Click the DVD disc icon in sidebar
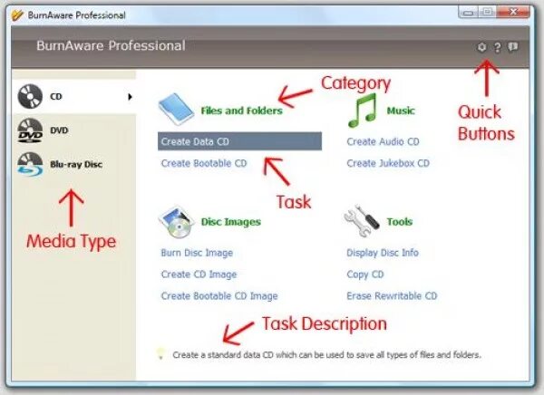The image size is (544, 395). pos(30,130)
